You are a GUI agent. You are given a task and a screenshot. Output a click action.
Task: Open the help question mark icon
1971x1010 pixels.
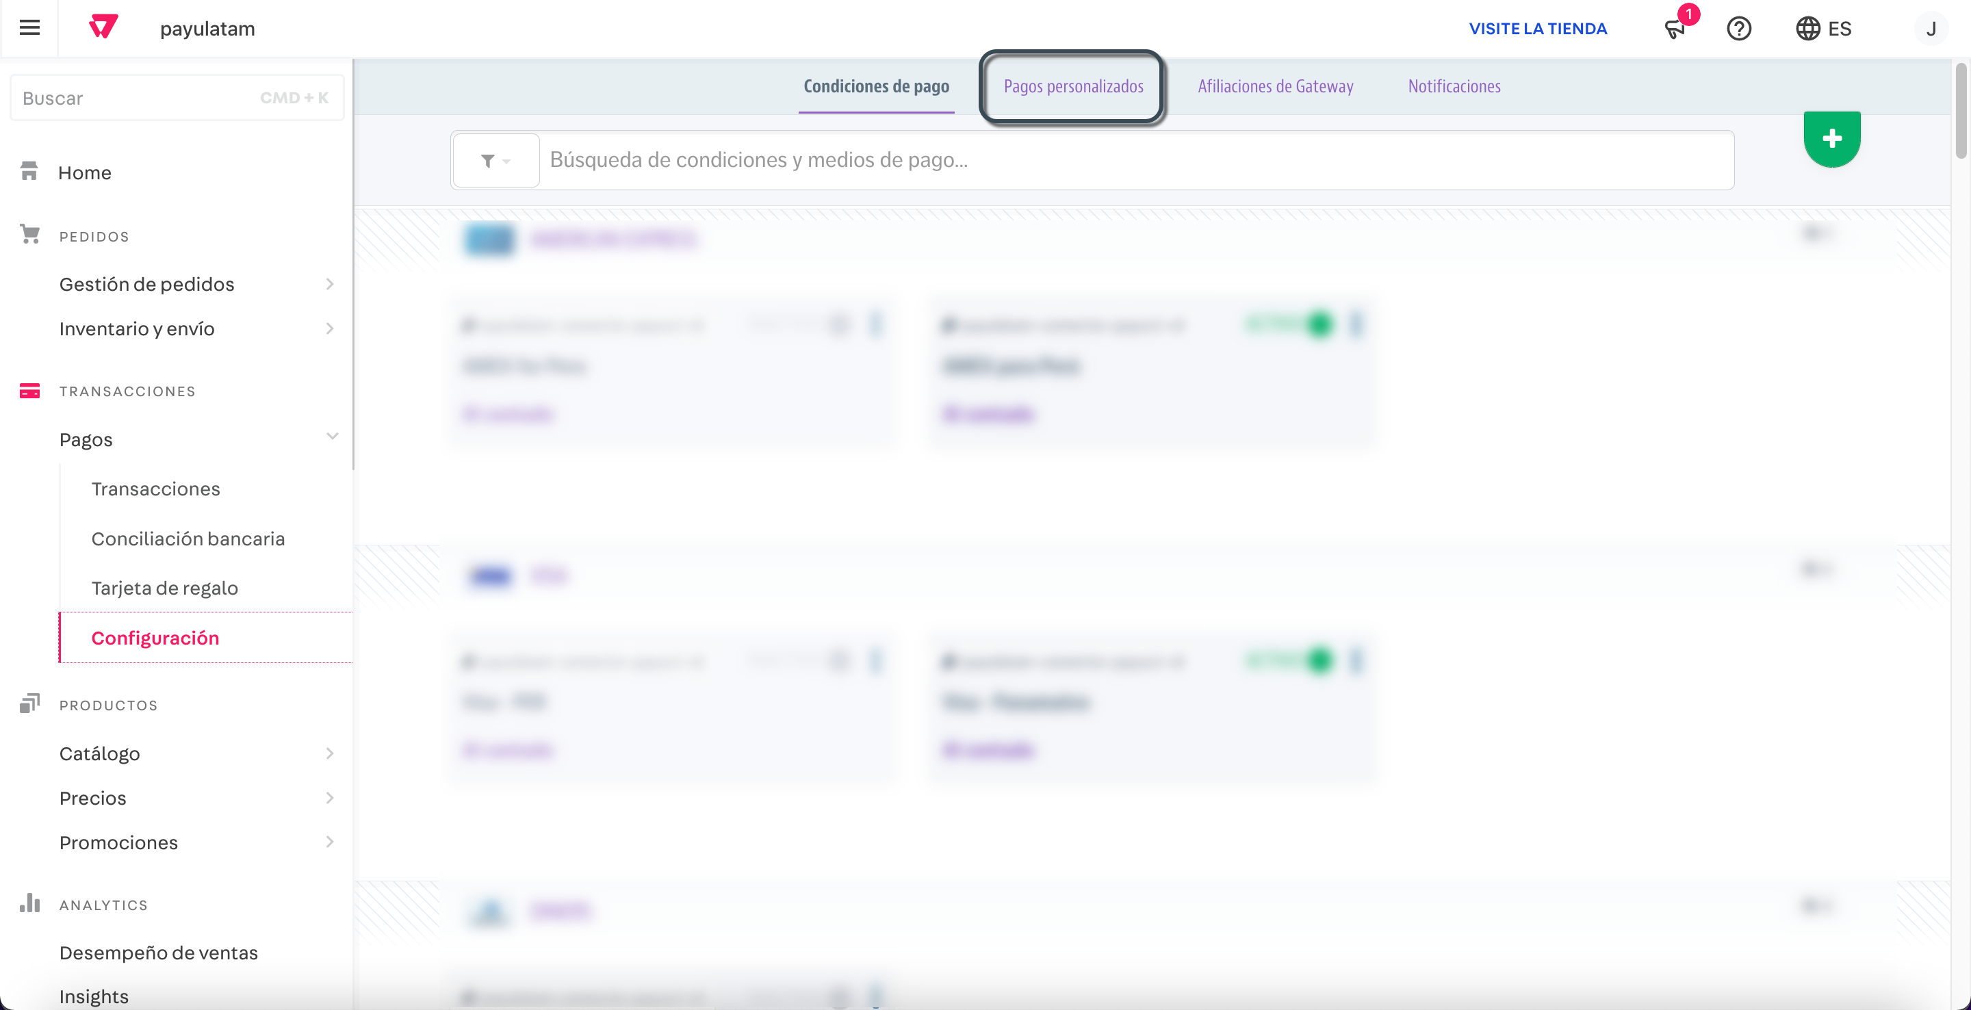click(x=1738, y=29)
